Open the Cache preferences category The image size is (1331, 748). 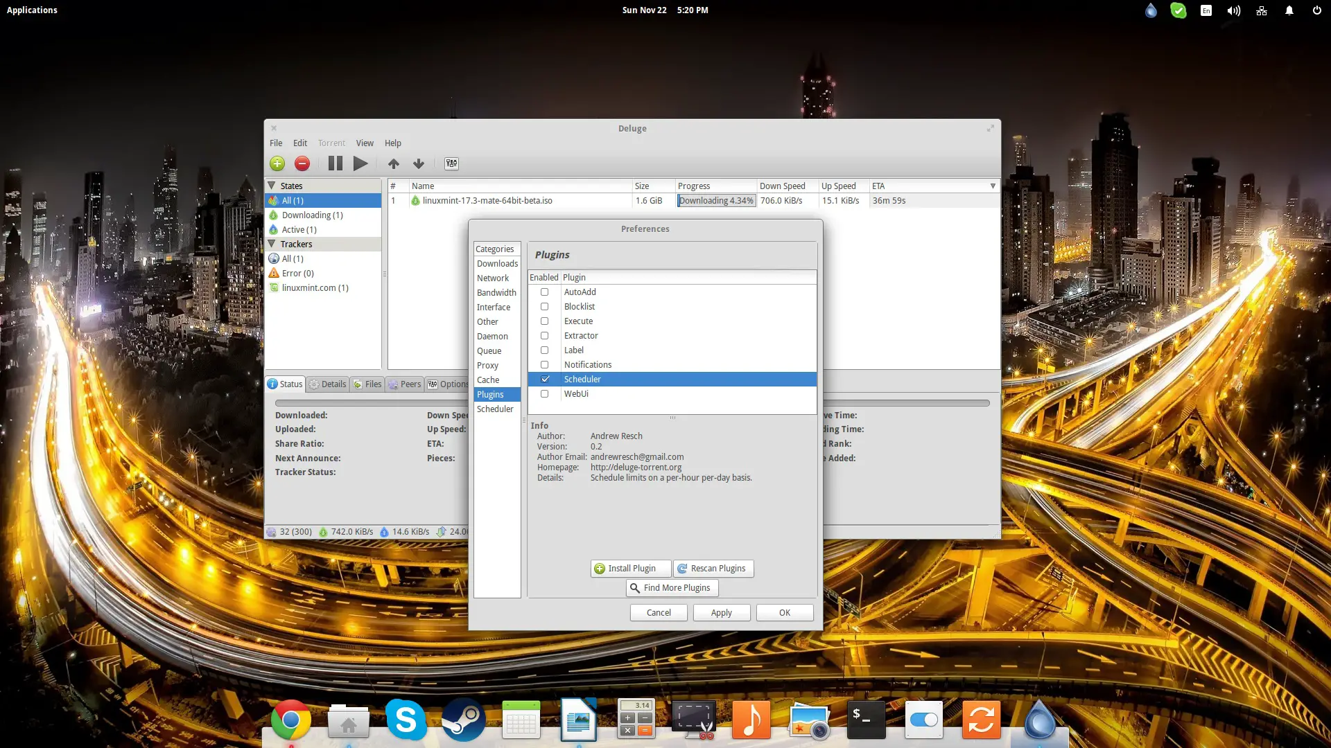497,380
